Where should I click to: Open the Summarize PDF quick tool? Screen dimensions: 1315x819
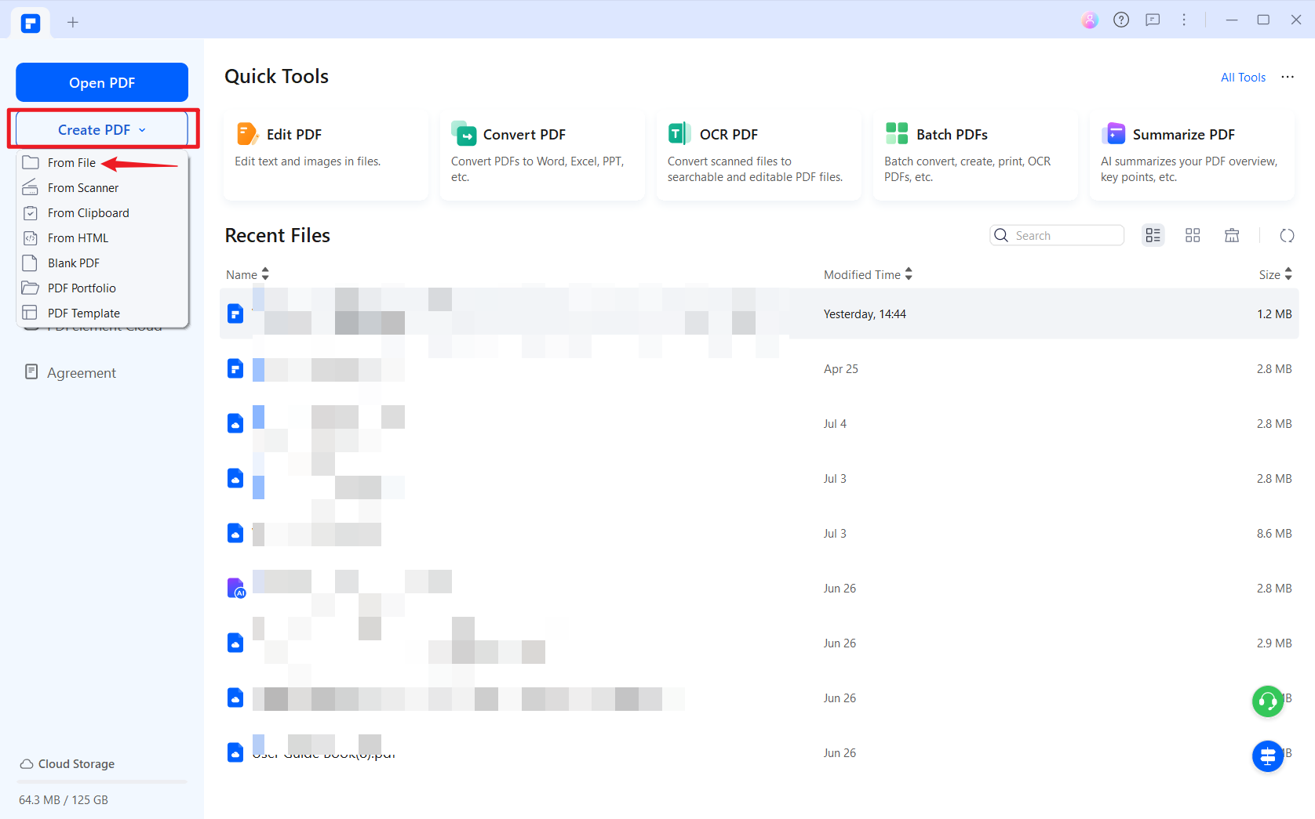(x=1192, y=155)
